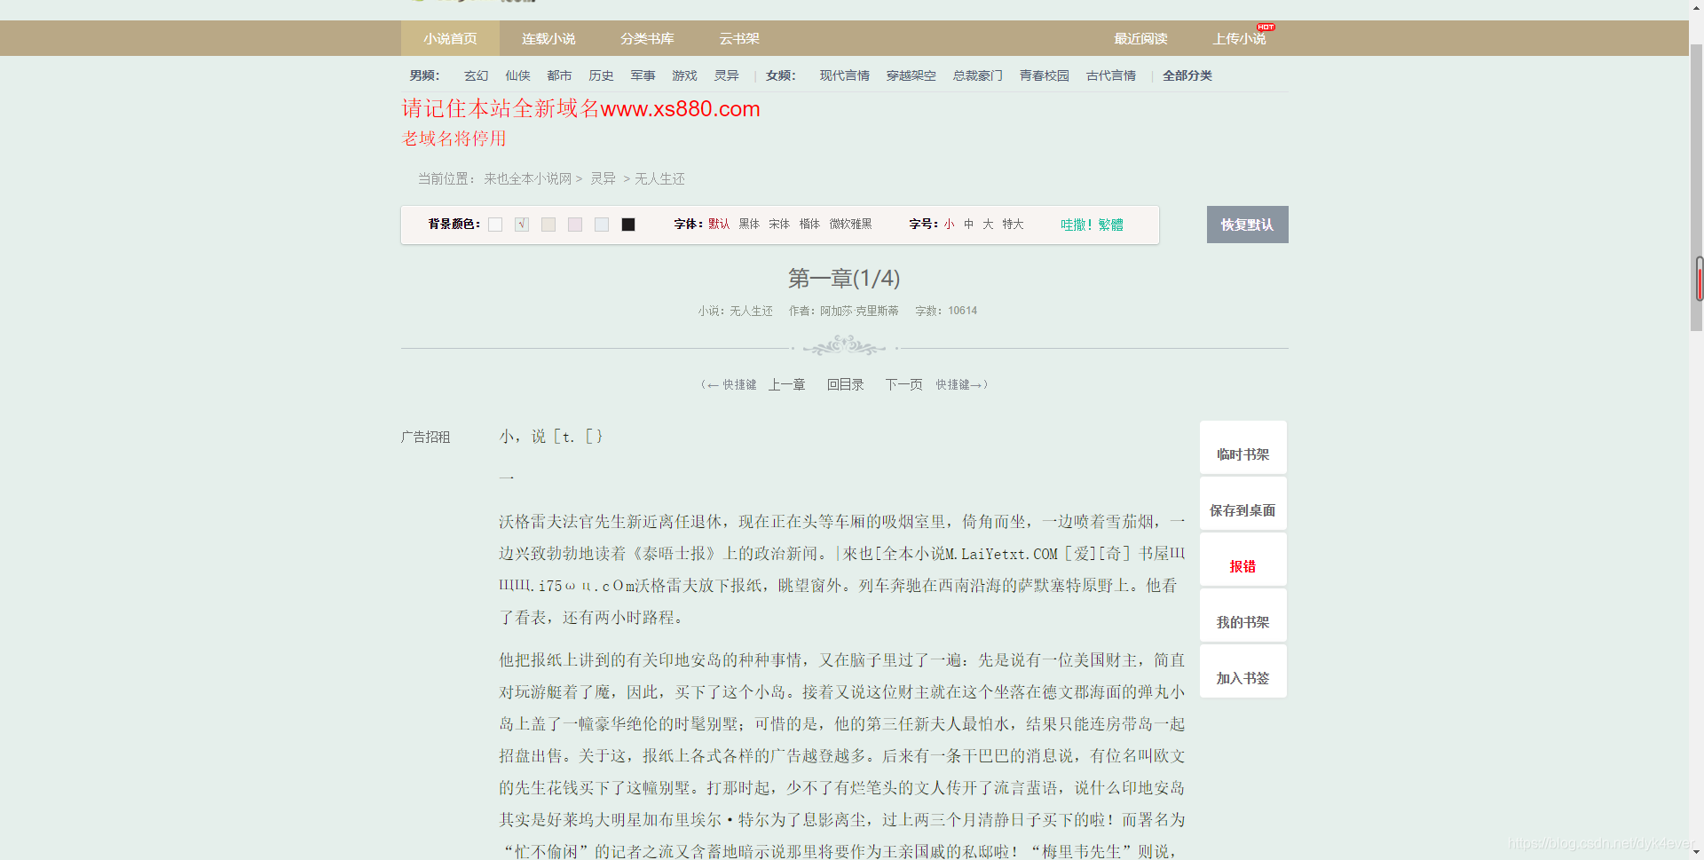
Task: Go to 下一页 next page
Action: pyautogui.click(x=903, y=384)
